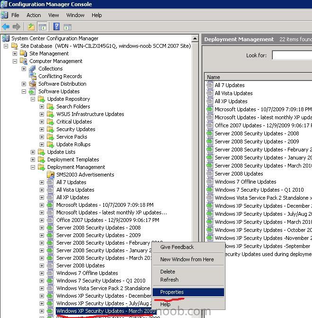Expand the Site Management node

click(x=15, y=54)
